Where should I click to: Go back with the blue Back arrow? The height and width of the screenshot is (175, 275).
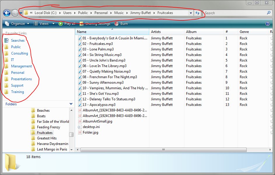(7, 13)
